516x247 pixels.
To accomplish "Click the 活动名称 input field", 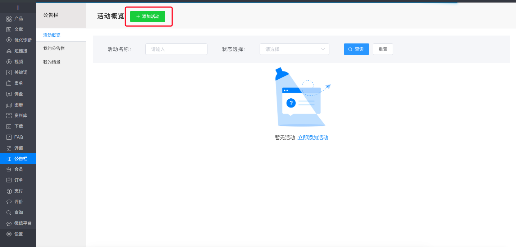I will (x=176, y=49).
